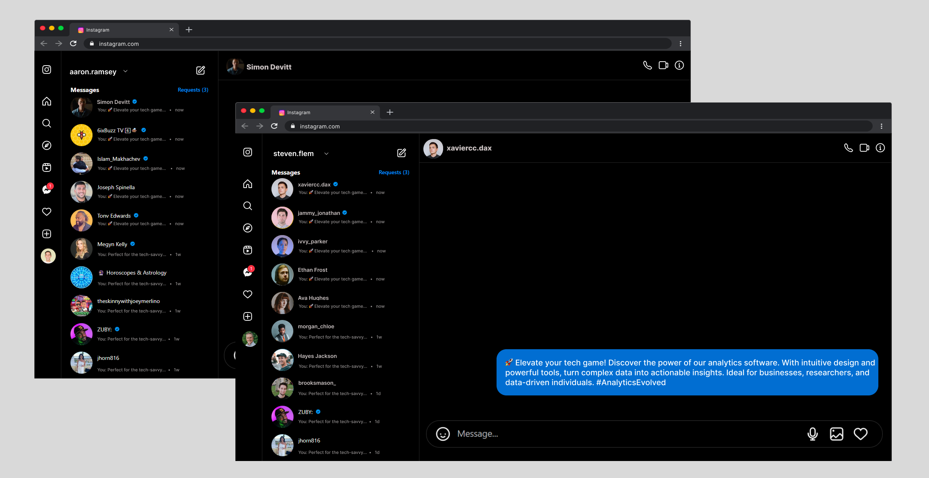Open conversation info for Simon Devitt chat
Viewport: 929px width, 478px height.
(x=679, y=65)
